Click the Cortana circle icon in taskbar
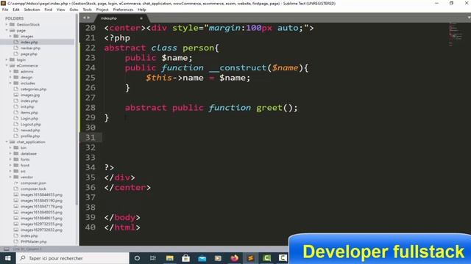 click(137, 258)
